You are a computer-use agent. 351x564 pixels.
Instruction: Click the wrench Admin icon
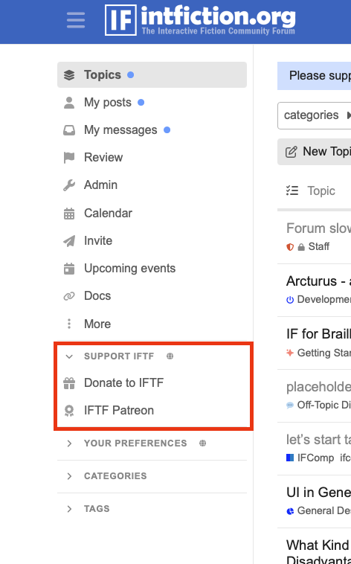[x=69, y=185]
